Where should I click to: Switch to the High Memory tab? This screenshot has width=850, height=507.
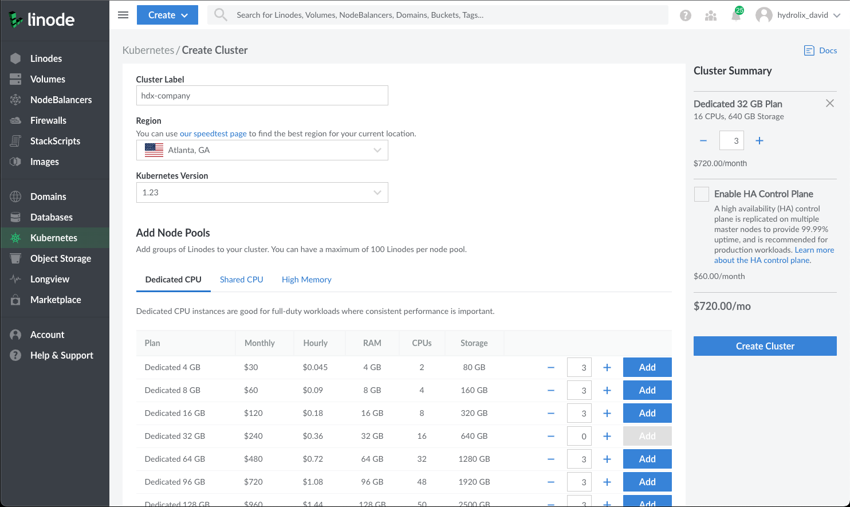click(306, 280)
